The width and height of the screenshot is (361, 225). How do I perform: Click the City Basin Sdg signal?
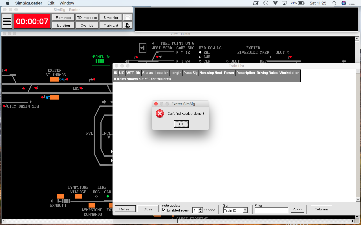pos(5,106)
